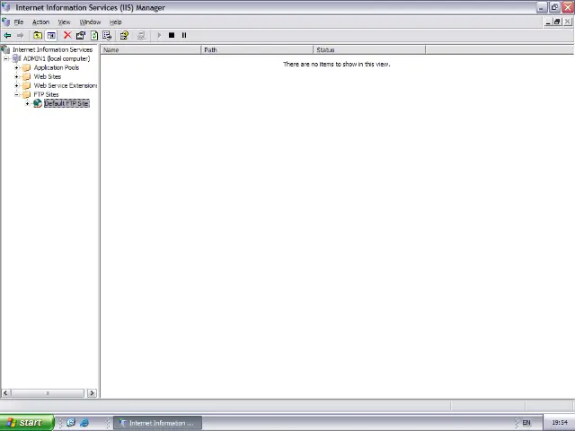Image resolution: width=575 pixels, height=431 pixels.
Task: Click the red Delete icon
Action: [x=67, y=35]
